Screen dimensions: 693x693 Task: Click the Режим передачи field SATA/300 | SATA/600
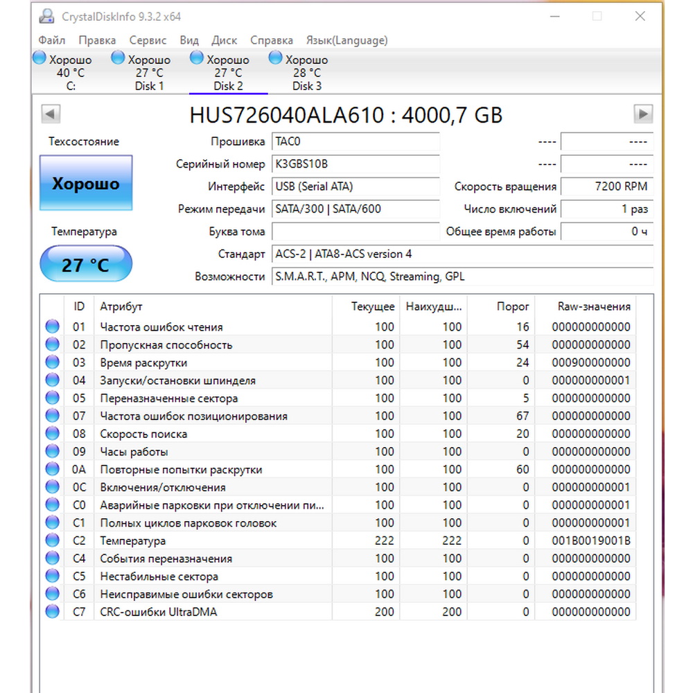point(356,209)
